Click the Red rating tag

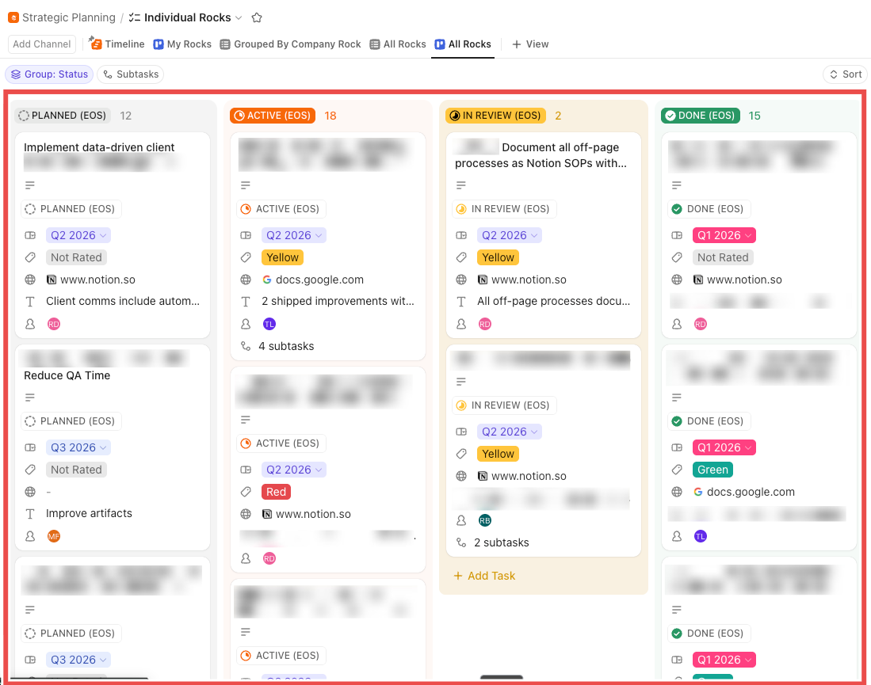pos(276,492)
